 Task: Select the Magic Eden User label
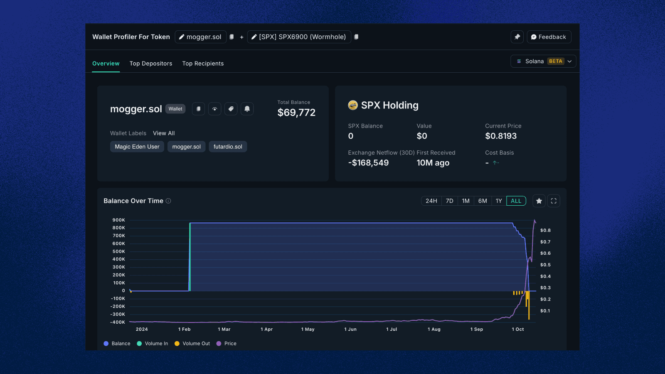137,147
